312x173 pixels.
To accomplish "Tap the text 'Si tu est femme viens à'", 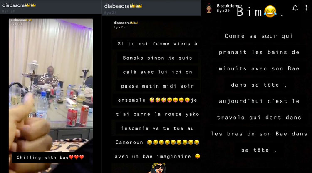I will 157,44.
